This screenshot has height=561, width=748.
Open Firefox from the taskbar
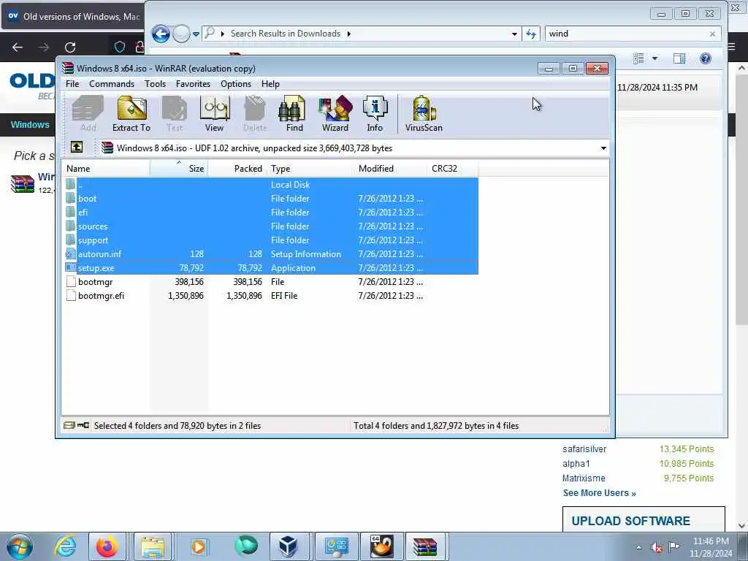[107, 546]
